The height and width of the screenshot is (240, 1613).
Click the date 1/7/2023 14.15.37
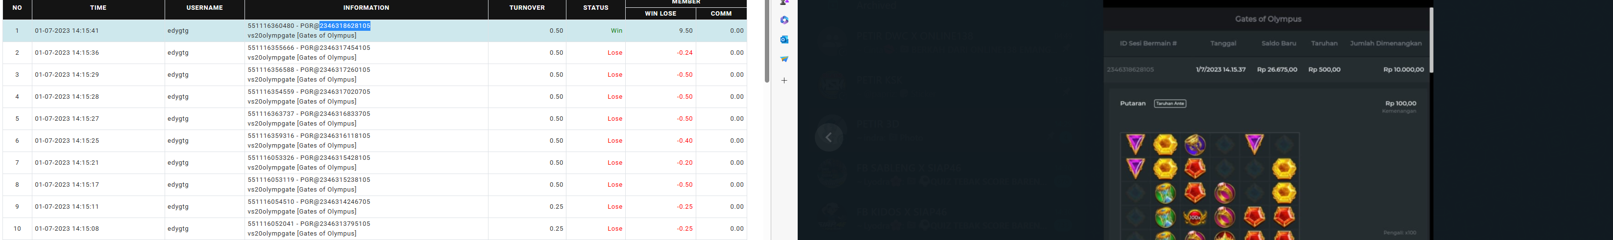click(1221, 70)
